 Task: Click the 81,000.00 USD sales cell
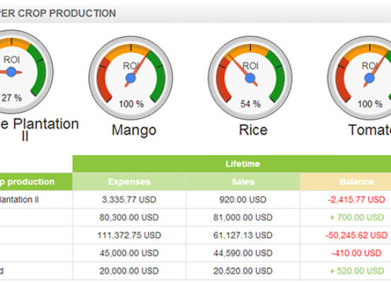[243, 217]
